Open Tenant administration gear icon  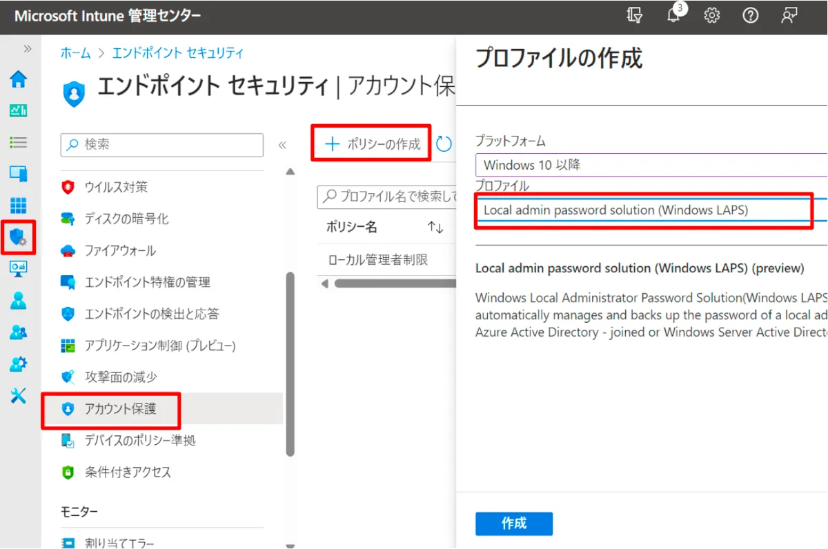point(19,363)
